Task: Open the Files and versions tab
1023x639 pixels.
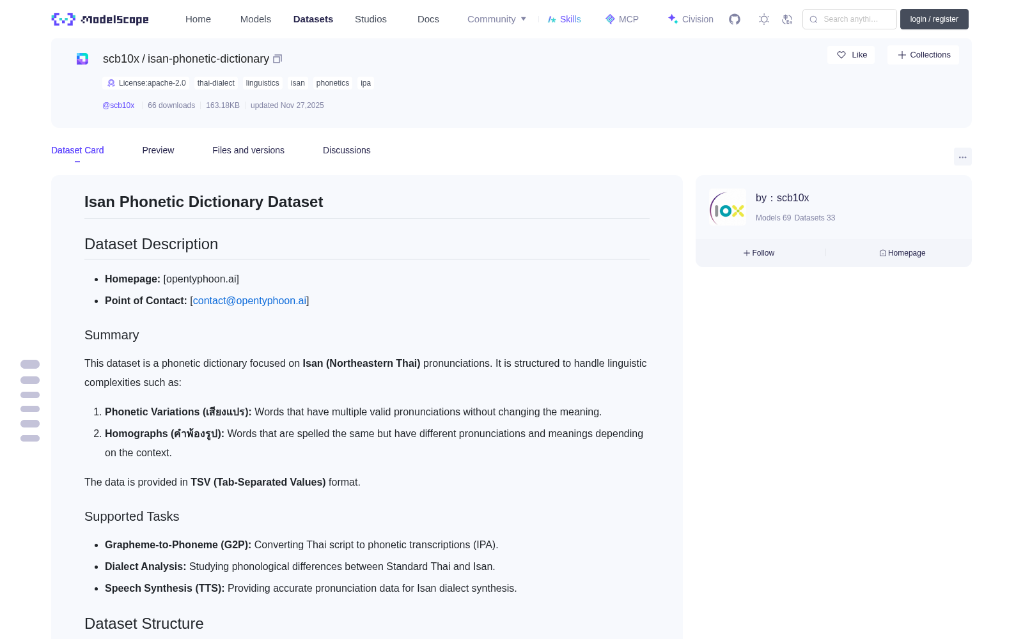Action: (x=248, y=150)
